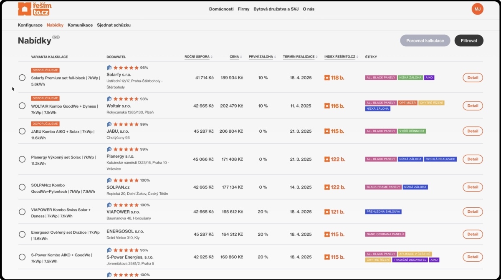Click the RYCHLÁ REALIZACE tag

coord(440,159)
